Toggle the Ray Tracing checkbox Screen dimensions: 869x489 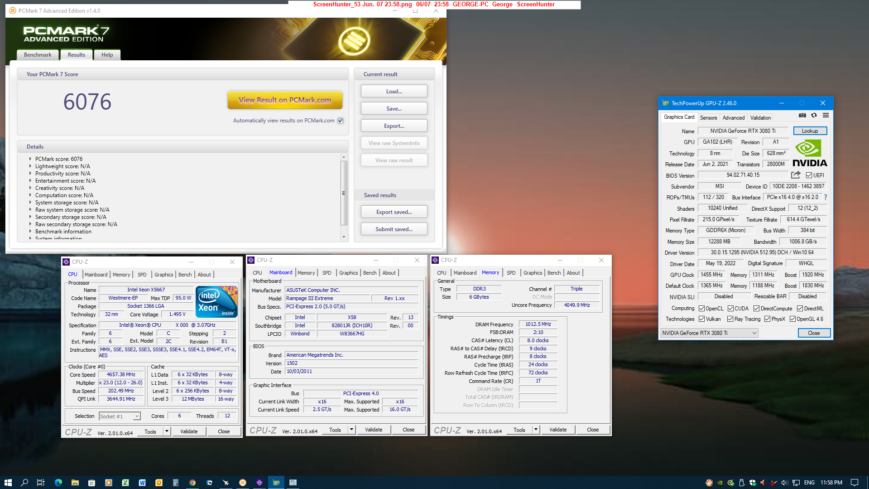pyautogui.click(x=730, y=319)
